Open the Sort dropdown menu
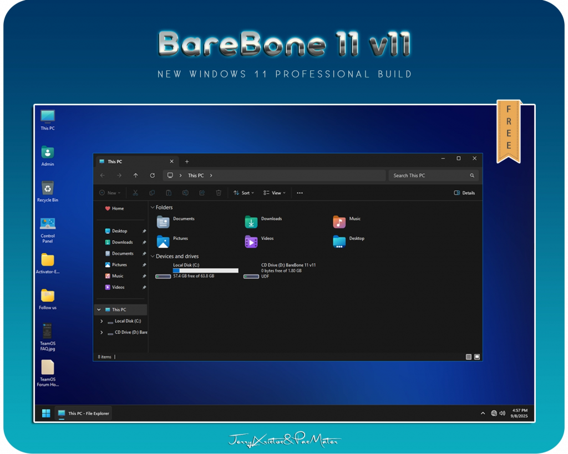The height and width of the screenshot is (454, 568). (x=244, y=193)
